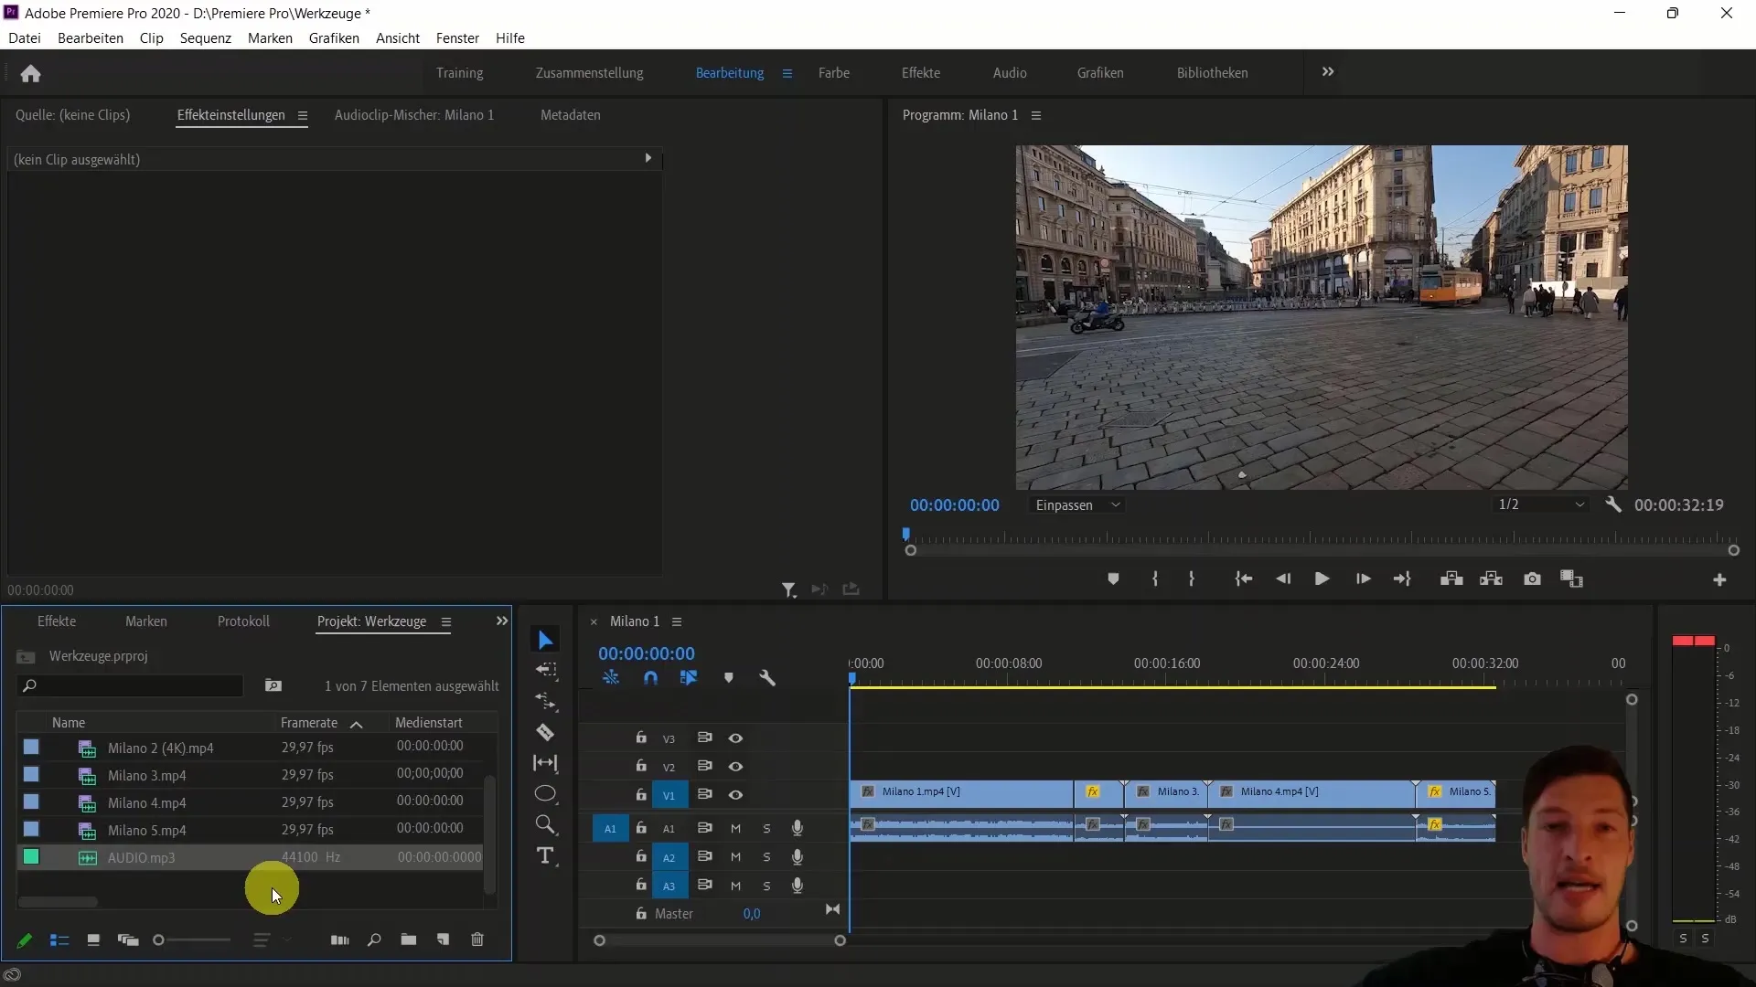This screenshot has height=987, width=1756.
Task: Toggle lock on track V1
Action: [x=641, y=794]
